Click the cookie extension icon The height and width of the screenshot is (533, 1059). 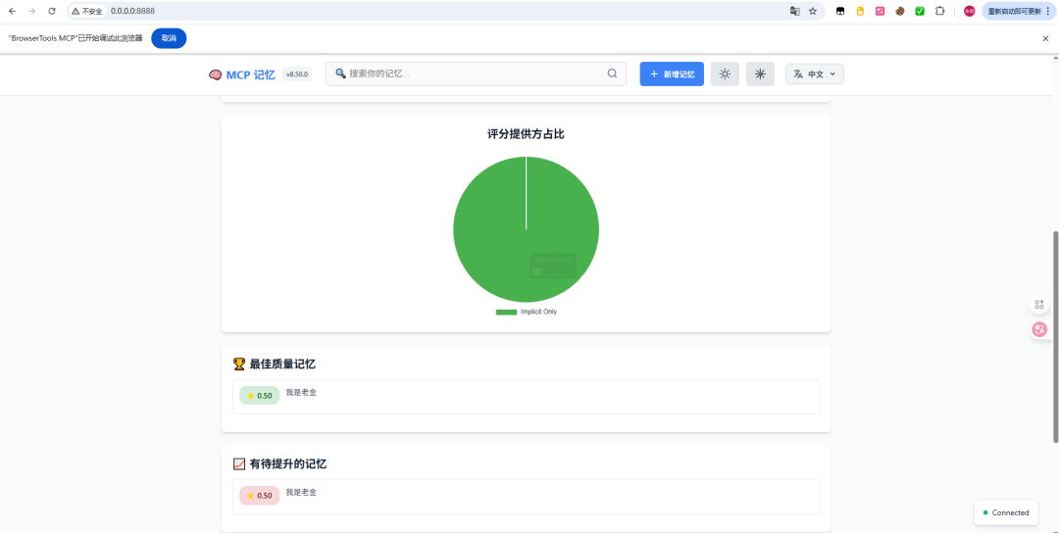coord(899,11)
